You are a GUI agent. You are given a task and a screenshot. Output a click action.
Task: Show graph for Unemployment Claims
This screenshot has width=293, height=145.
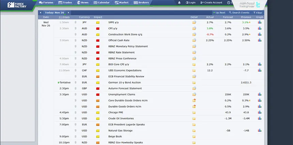260,94
